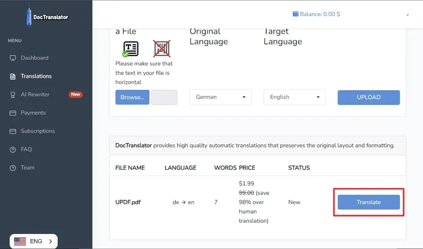
Task: Click the de → en language cell
Action: coord(184,202)
